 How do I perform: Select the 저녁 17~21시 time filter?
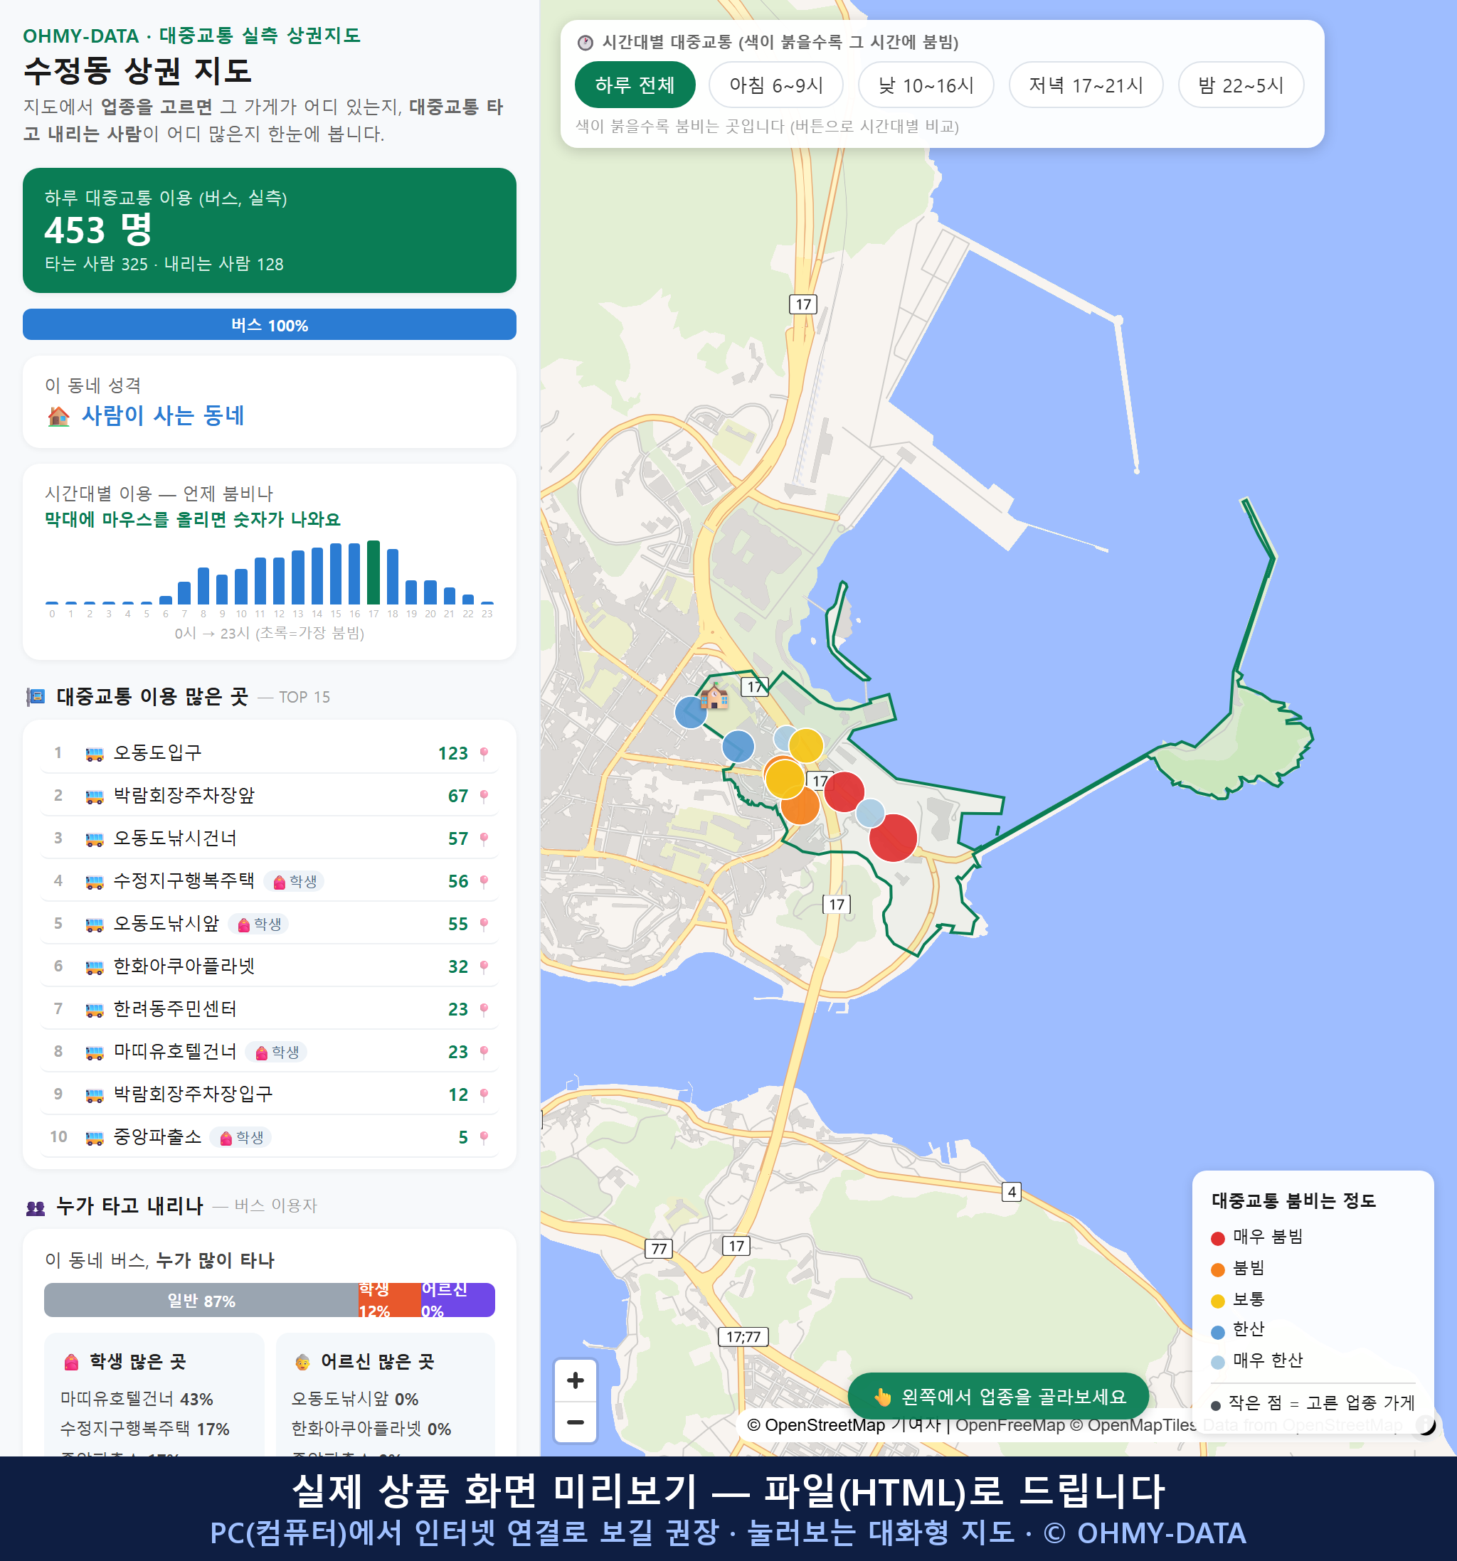[1085, 85]
